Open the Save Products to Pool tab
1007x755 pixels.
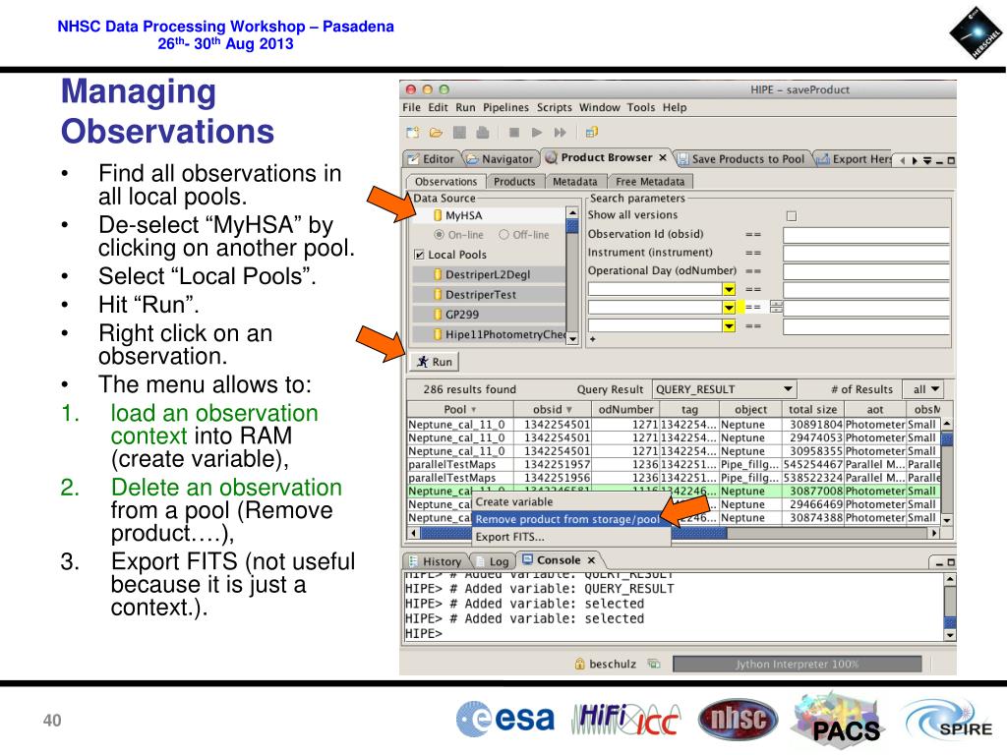[x=741, y=159]
